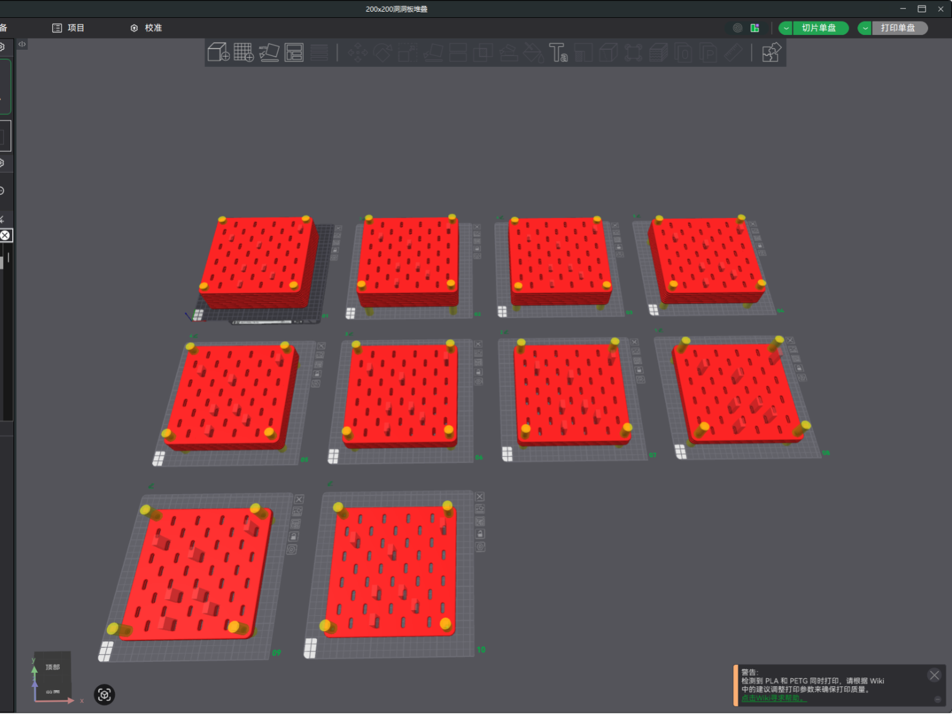Select the color painting bucket tool
Image resolution: width=952 pixels, height=714 pixels.
[x=533, y=52]
